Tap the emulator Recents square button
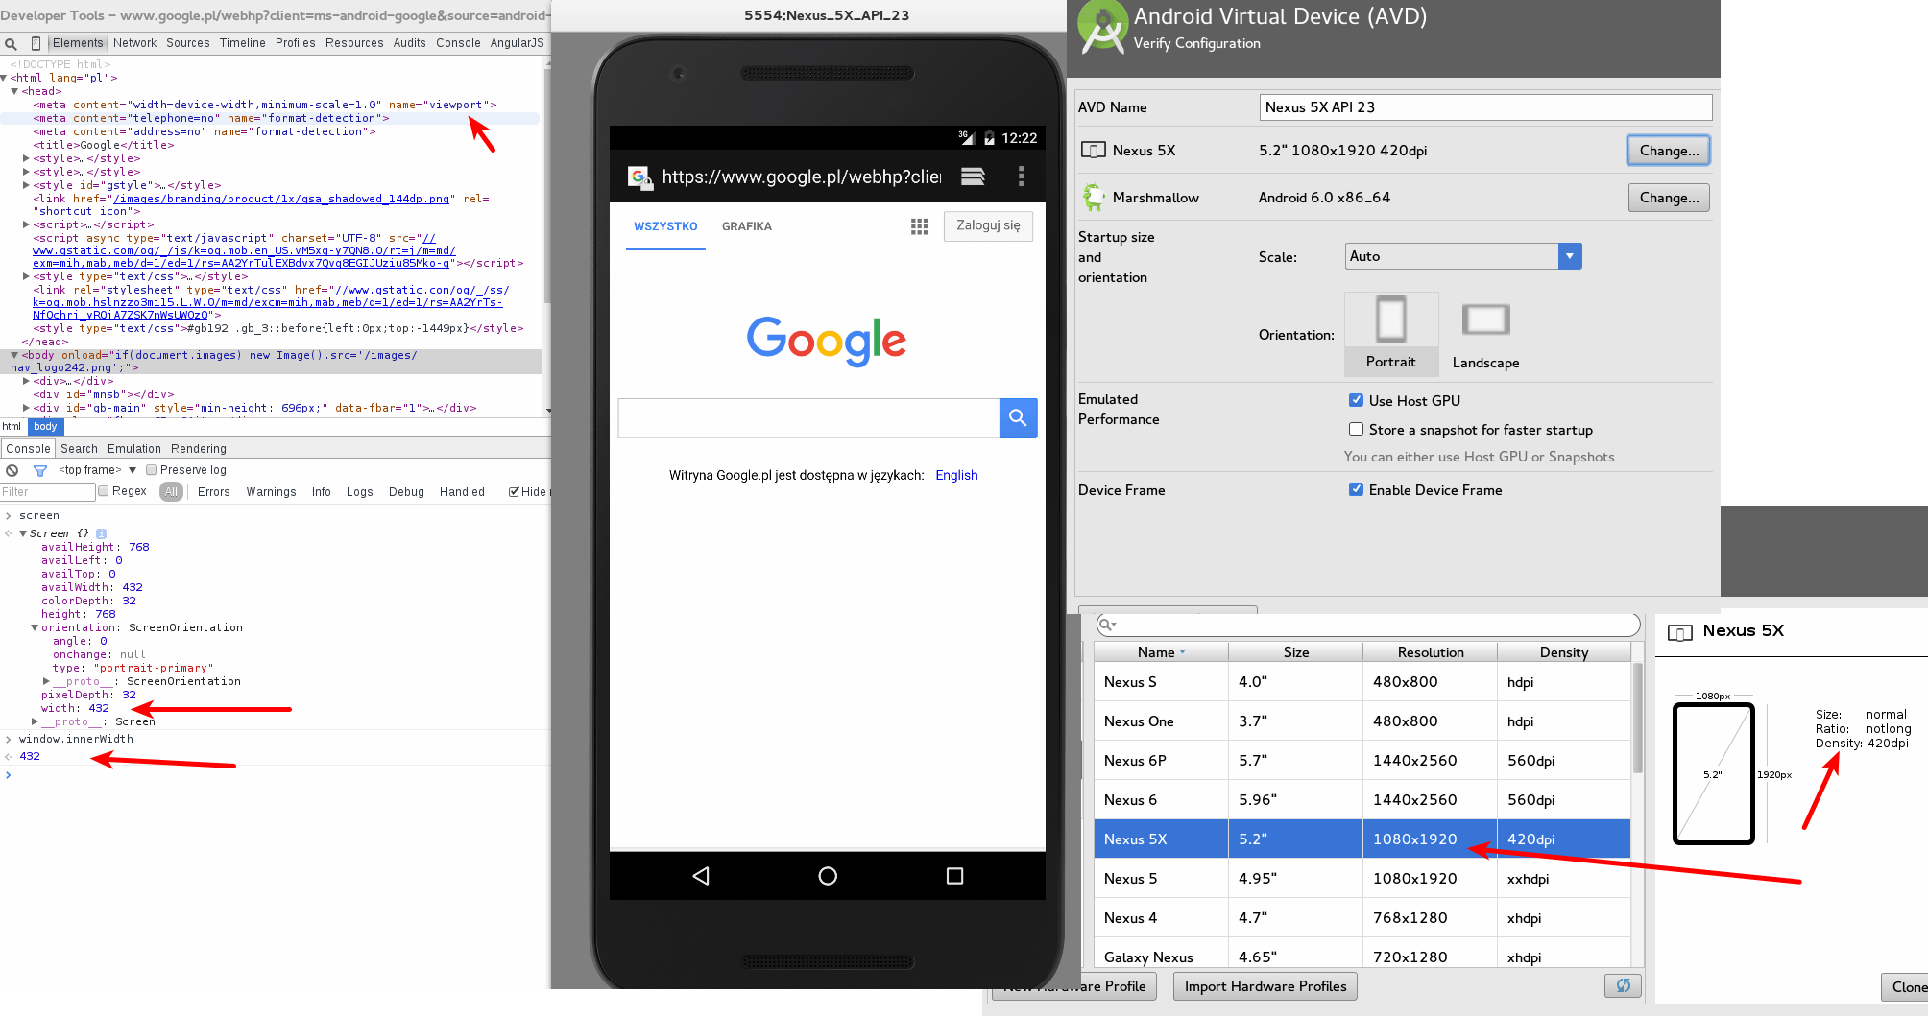 (954, 876)
